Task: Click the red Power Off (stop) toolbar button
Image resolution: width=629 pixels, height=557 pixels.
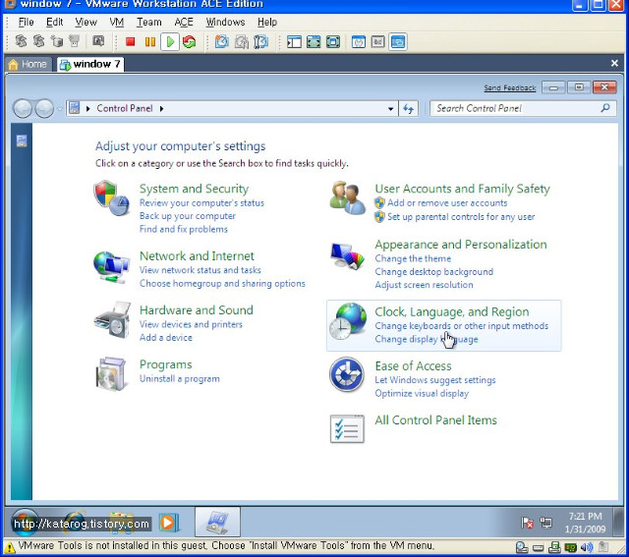Action: (x=130, y=41)
